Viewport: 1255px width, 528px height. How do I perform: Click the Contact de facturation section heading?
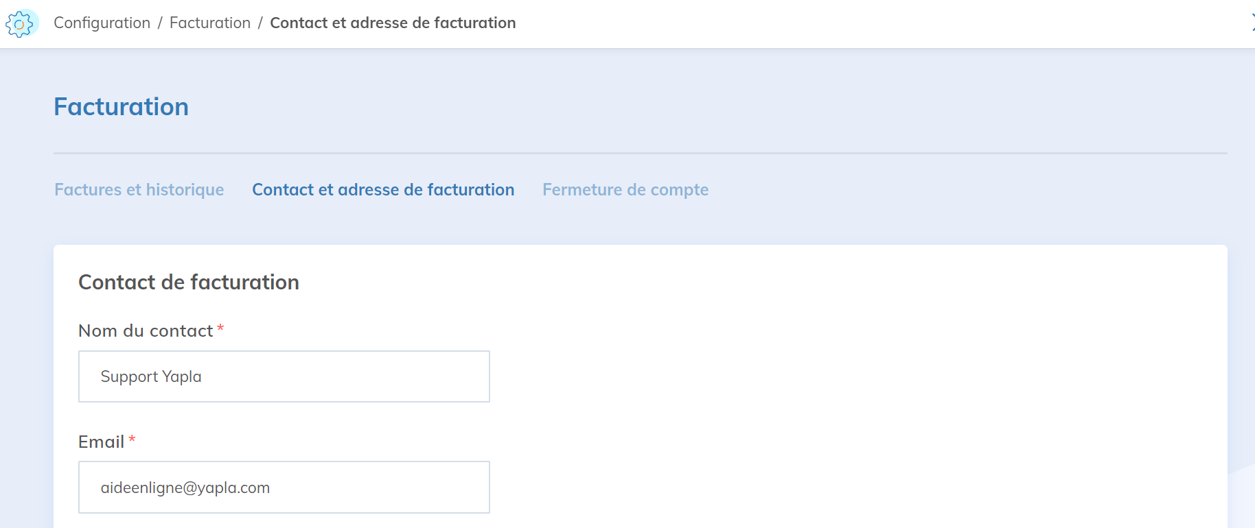pos(189,282)
